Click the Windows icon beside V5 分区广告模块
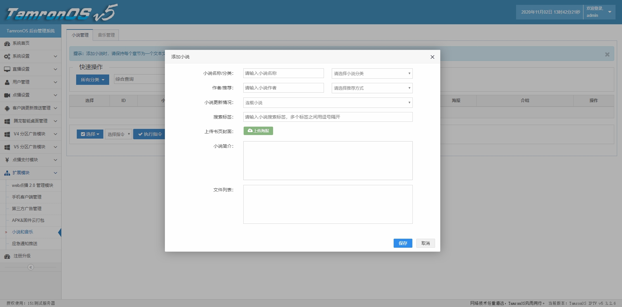622x307 pixels. point(7,147)
